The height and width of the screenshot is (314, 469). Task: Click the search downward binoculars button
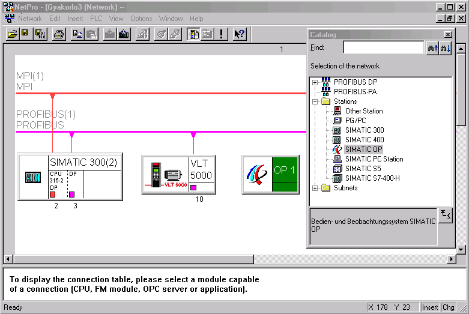point(445,48)
